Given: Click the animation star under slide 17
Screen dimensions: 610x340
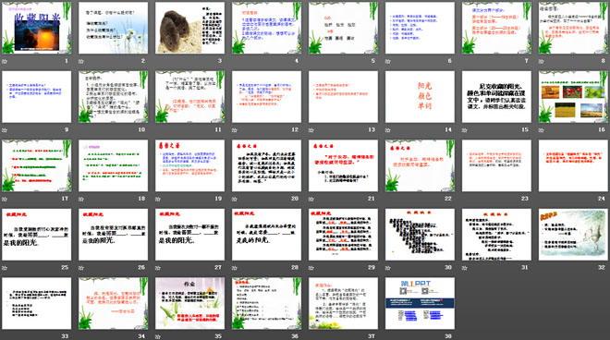Looking at the screenshot, I should click(5, 199).
